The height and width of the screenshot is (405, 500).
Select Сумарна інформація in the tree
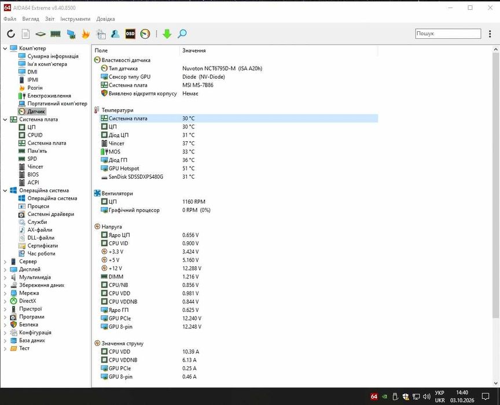pos(53,56)
